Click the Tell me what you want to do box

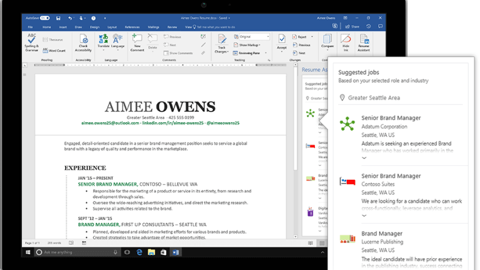coord(214,27)
